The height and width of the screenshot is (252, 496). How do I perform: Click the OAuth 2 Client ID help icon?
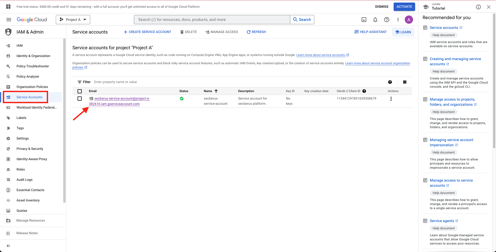(x=364, y=91)
